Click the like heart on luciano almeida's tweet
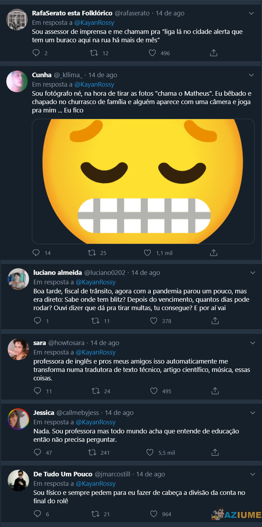262x527 pixels. (x=153, y=320)
